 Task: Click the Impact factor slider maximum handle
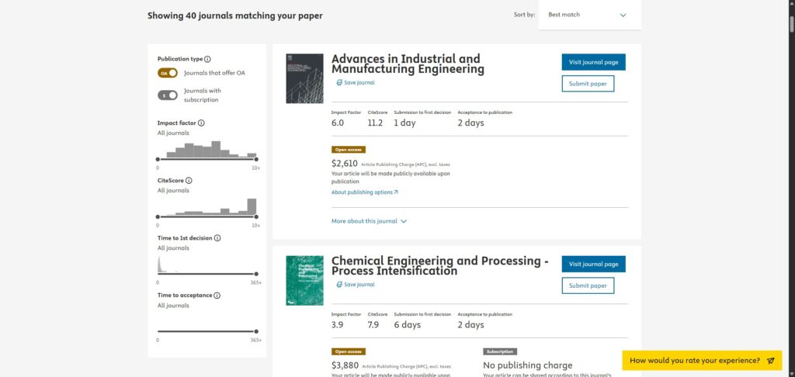pos(256,159)
